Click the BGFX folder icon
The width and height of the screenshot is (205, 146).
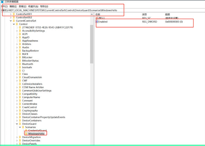coord(20,54)
